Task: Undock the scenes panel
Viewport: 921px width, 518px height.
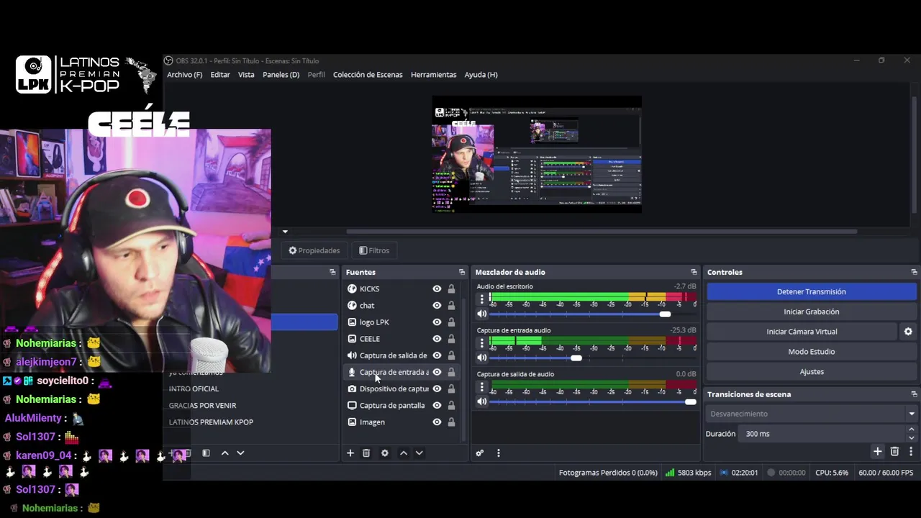Action: point(332,272)
